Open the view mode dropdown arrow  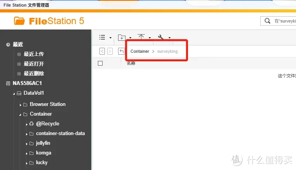click(x=110, y=38)
